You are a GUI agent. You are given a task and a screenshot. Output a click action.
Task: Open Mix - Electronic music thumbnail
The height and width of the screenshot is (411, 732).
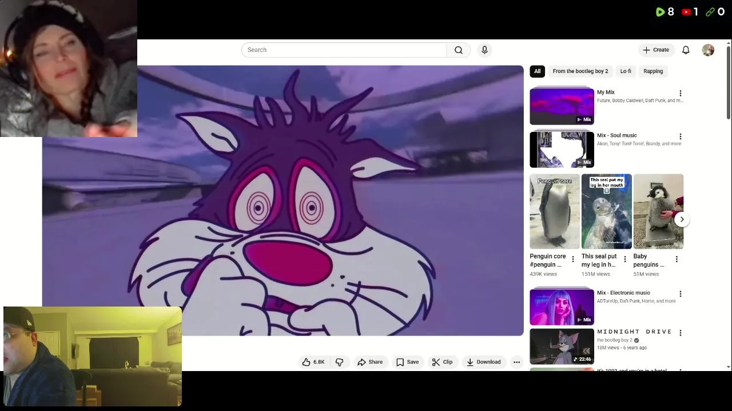[562, 307]
